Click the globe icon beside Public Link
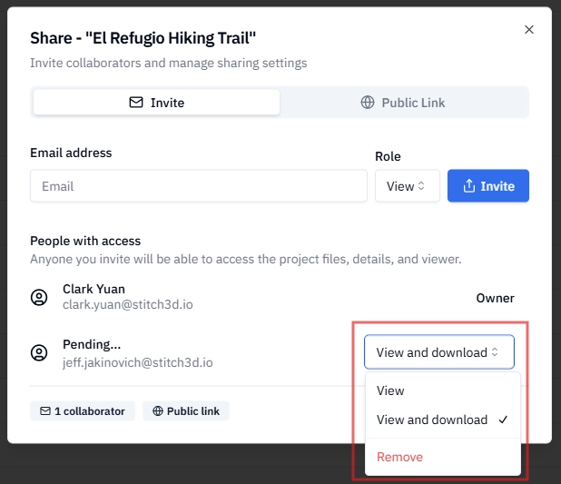 tap(368, 103)
